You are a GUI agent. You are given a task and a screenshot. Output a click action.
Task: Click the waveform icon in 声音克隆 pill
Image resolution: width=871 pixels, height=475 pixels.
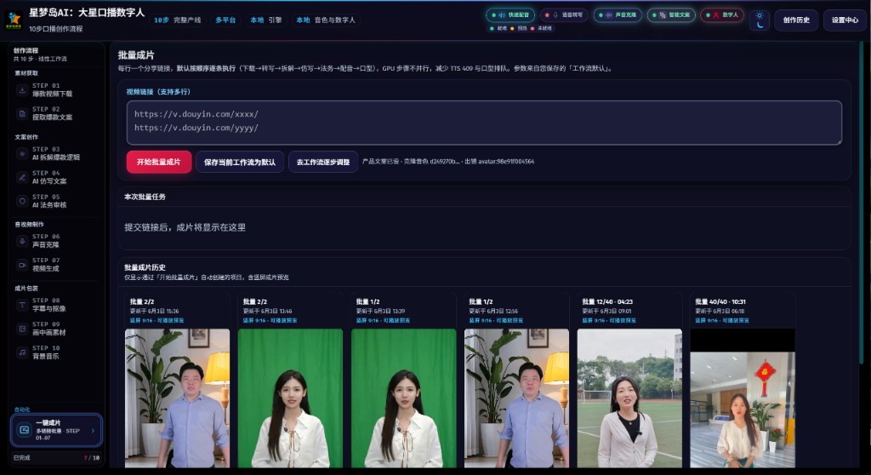609,15
